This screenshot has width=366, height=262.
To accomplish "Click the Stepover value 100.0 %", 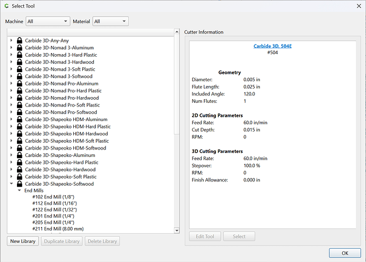I will [251, 165].
